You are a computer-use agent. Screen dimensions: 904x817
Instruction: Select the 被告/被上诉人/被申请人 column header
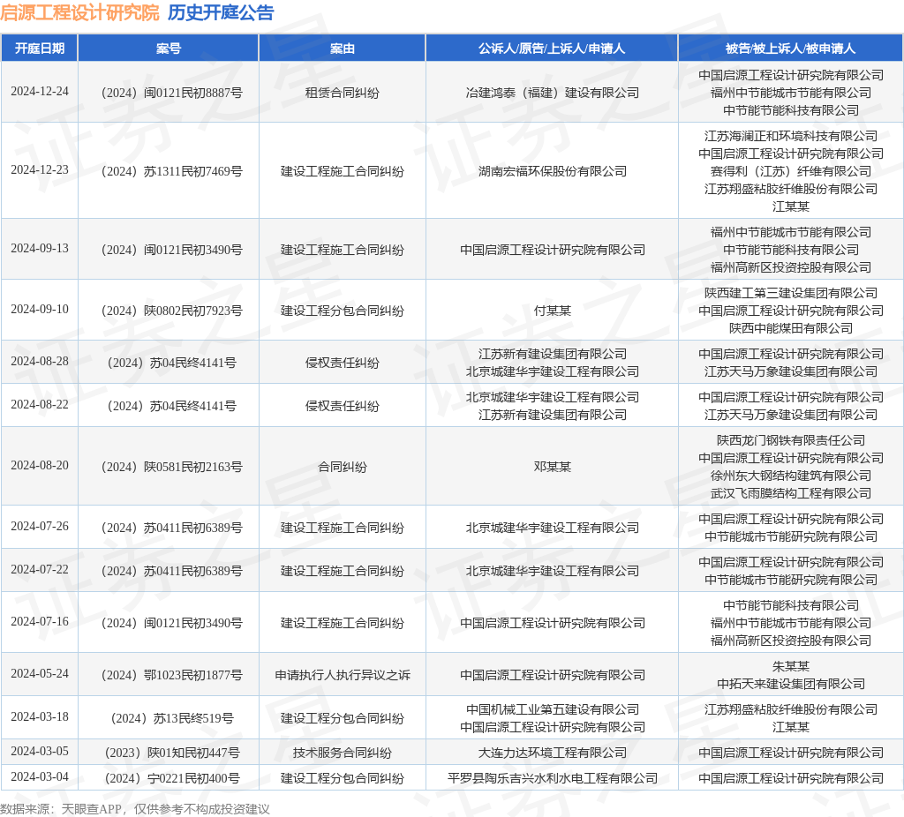click(x=790, y=49)
